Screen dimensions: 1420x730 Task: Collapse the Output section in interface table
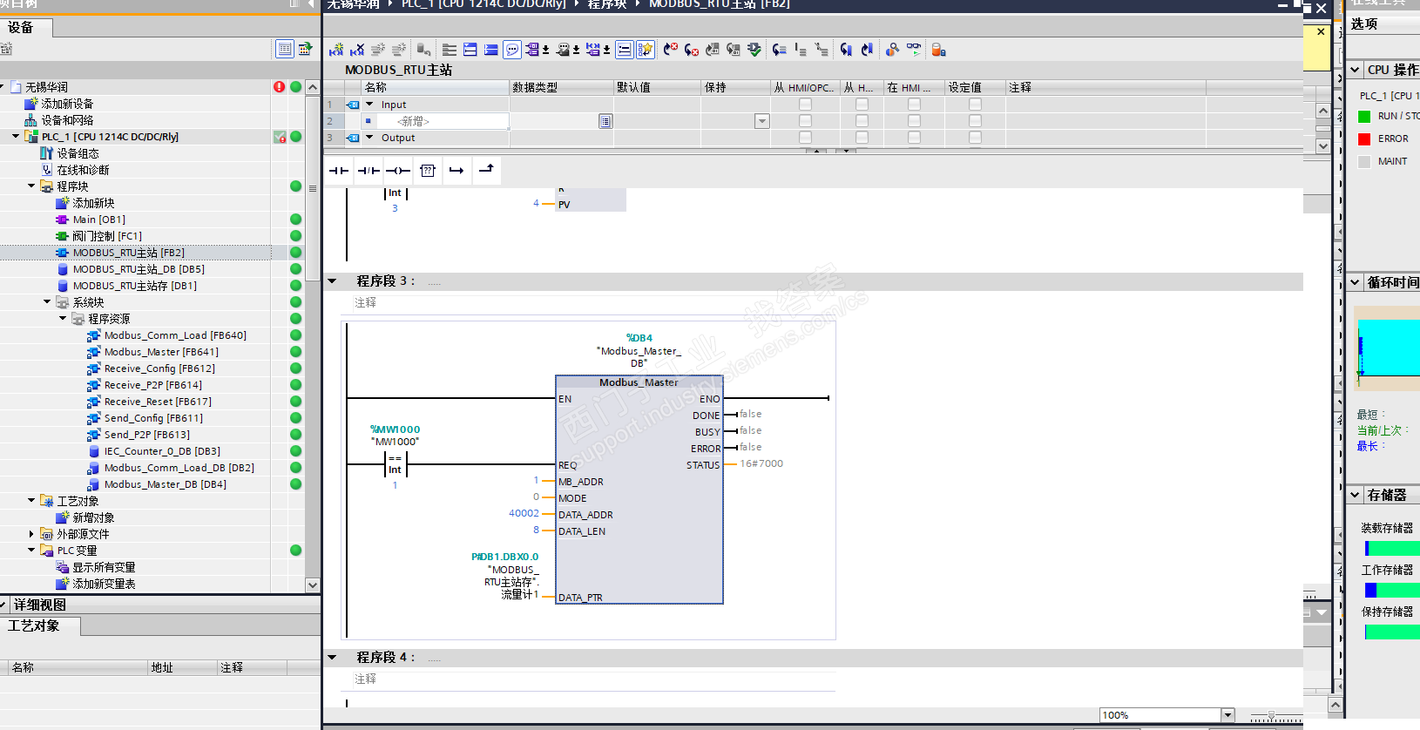point(369,138)
